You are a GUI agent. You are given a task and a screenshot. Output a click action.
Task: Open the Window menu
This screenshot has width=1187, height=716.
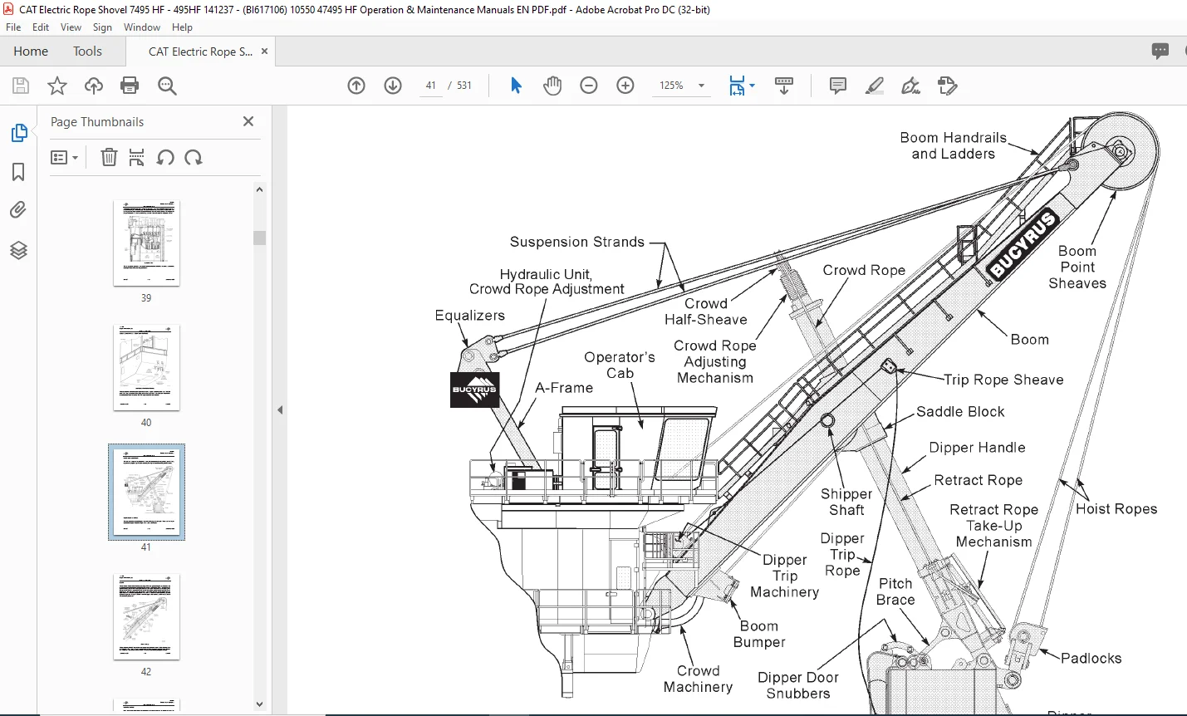point(142,27)
